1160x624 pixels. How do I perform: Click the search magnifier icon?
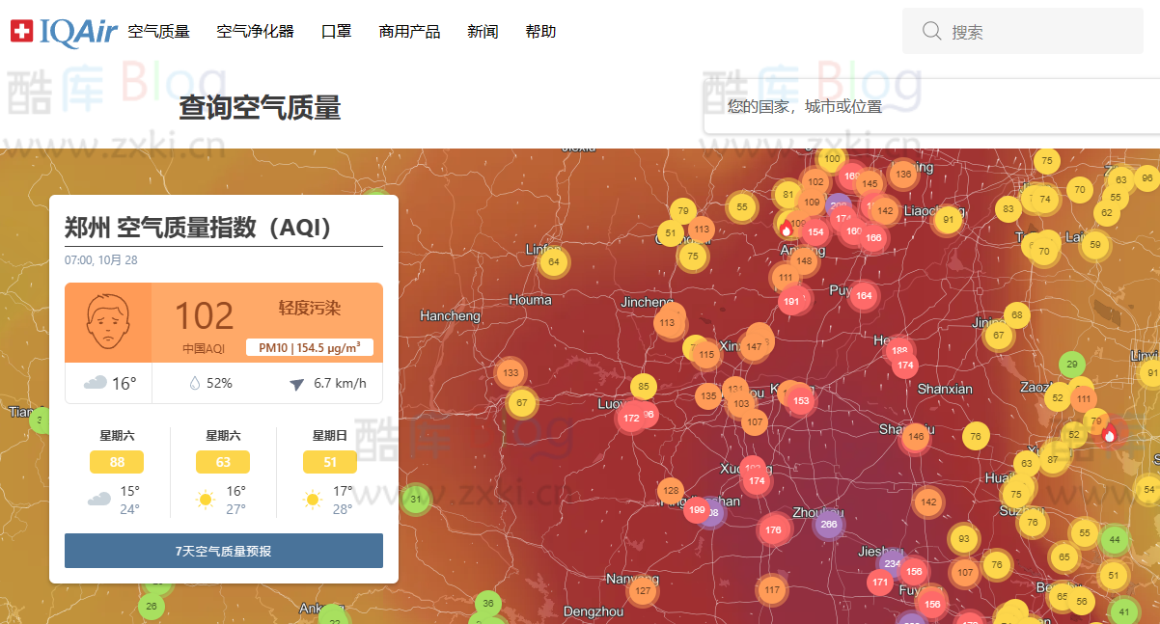pos(930,30)
